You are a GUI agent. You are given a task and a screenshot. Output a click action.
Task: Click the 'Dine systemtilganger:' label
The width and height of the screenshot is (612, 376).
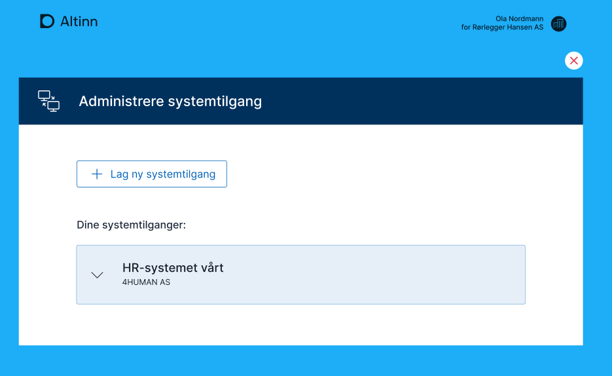132,225
